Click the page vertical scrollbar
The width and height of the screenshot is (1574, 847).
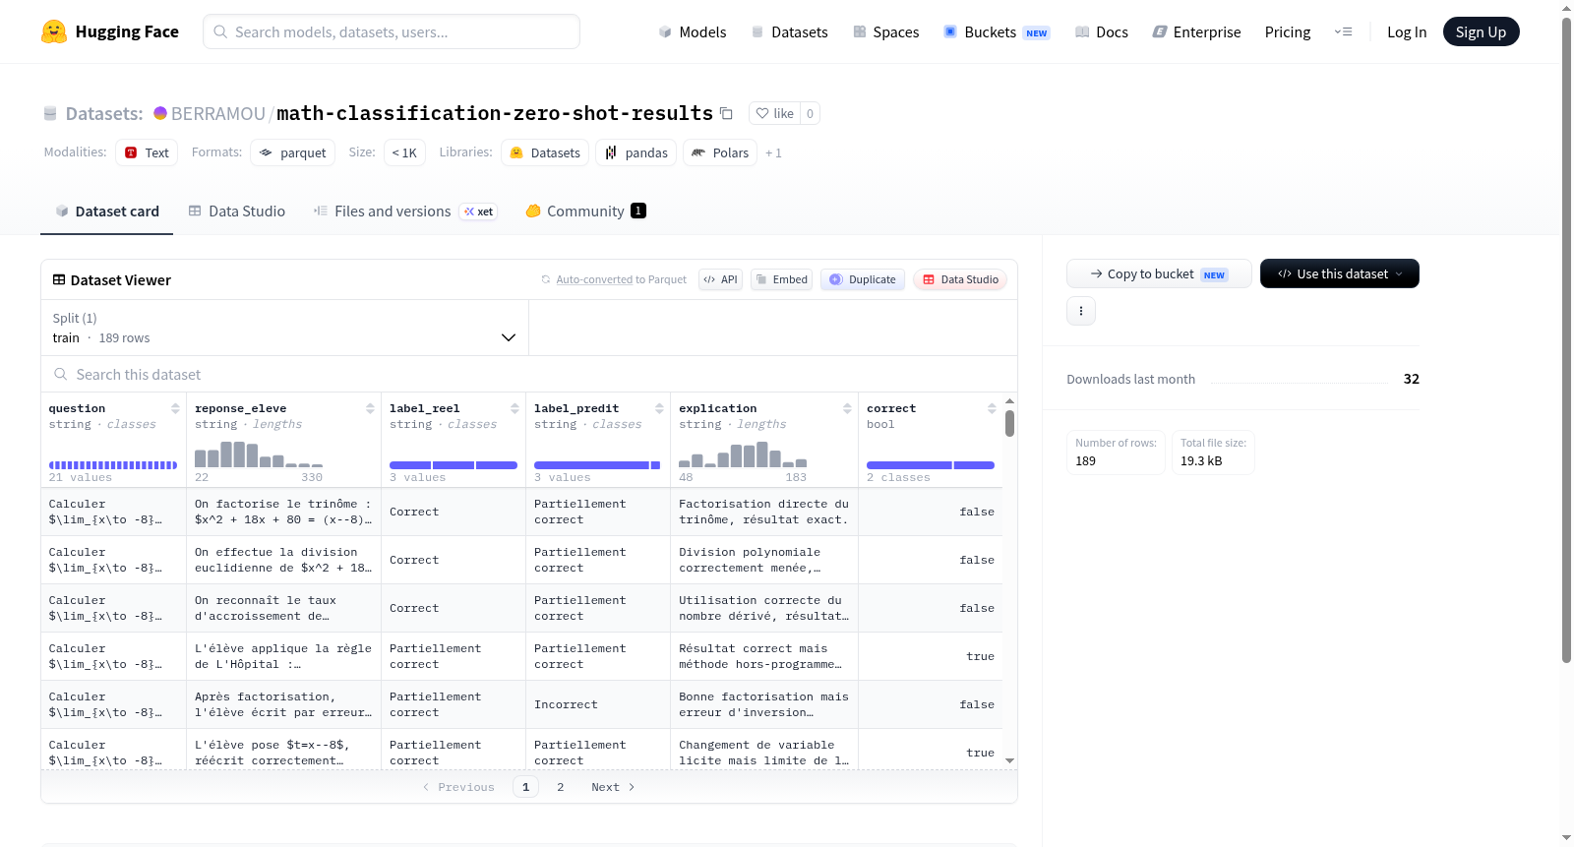(1566, 339)
